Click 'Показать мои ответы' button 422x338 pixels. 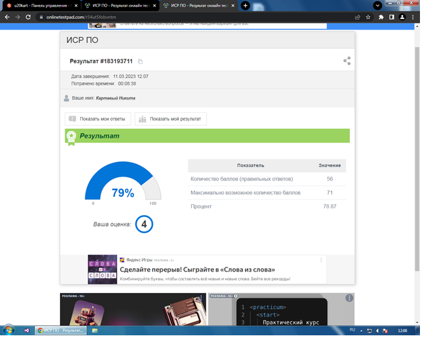98,119
